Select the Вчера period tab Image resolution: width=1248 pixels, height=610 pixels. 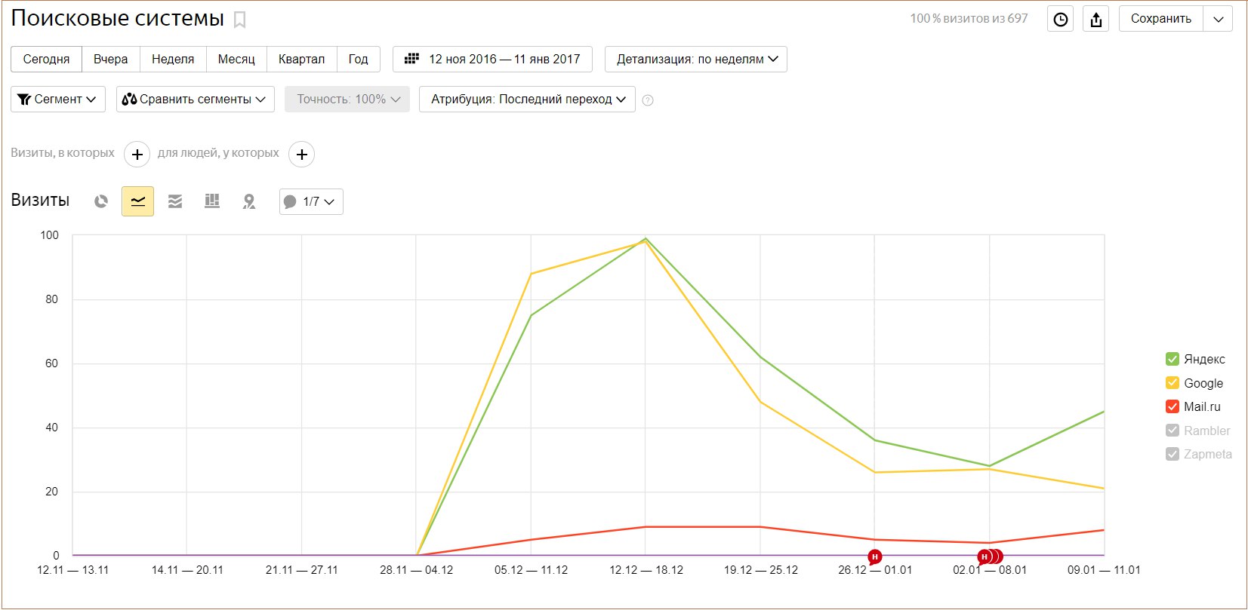(111, 59)
